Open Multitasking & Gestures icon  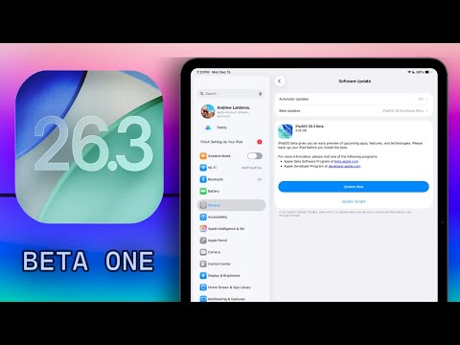point(203,299)
